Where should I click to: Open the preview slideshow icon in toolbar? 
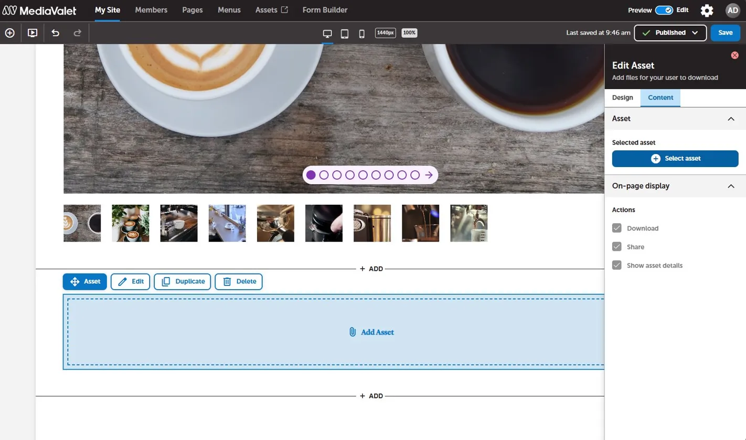tap(33, 33)
